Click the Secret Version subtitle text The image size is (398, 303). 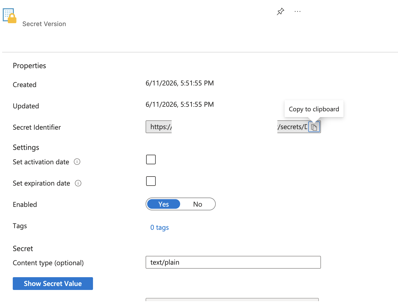(44, 24)
